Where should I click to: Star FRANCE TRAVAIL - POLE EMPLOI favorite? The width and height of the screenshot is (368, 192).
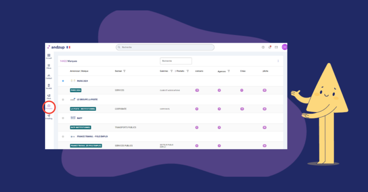pyautogui.click(x=63, y=136)
